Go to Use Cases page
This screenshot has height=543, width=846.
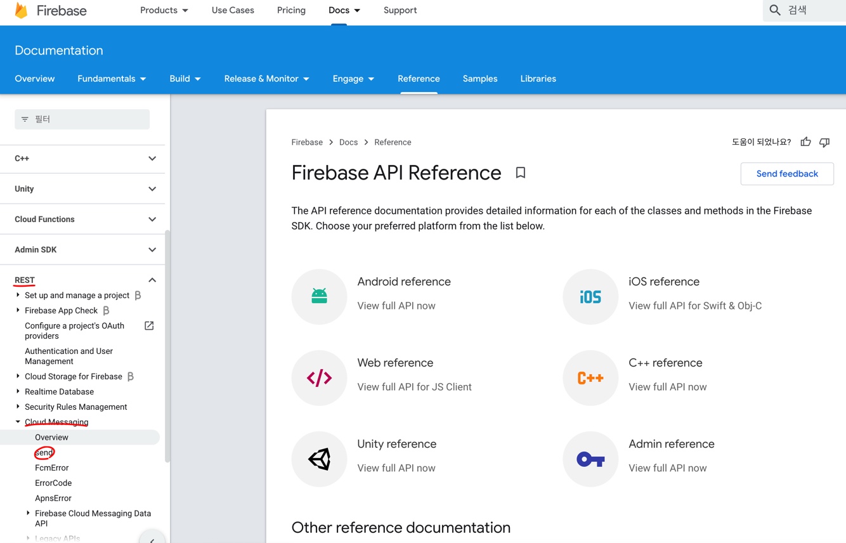pyautogui.click(x=233, y=10)
